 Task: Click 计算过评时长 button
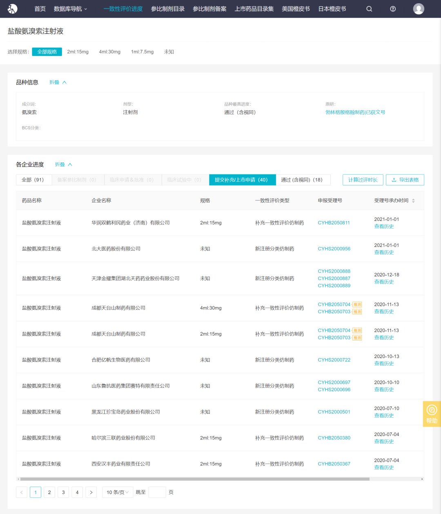pyautogui.click(x=363, y=180)
